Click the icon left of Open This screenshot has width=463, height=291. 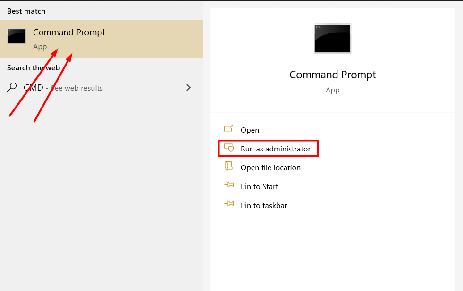pos(229,129)
